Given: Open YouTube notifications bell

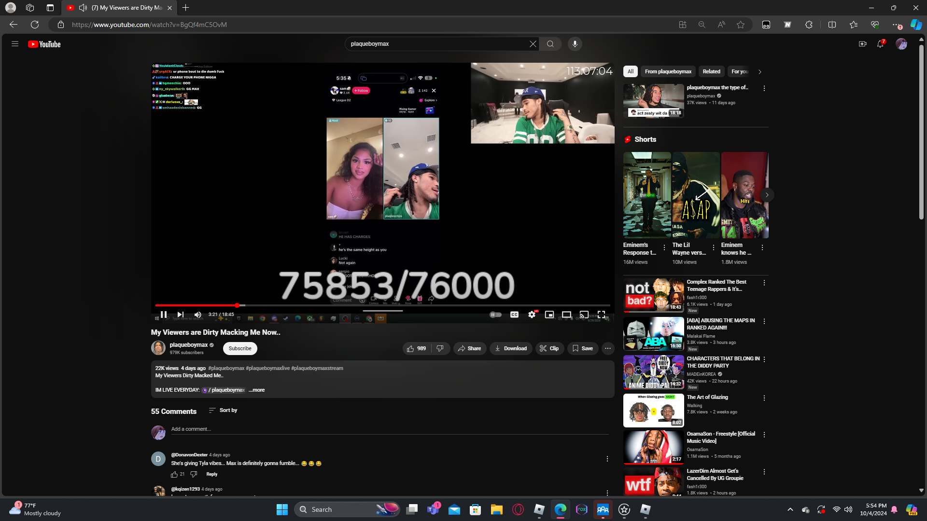Looking at the screenshot, I should [x=880, y=44].
